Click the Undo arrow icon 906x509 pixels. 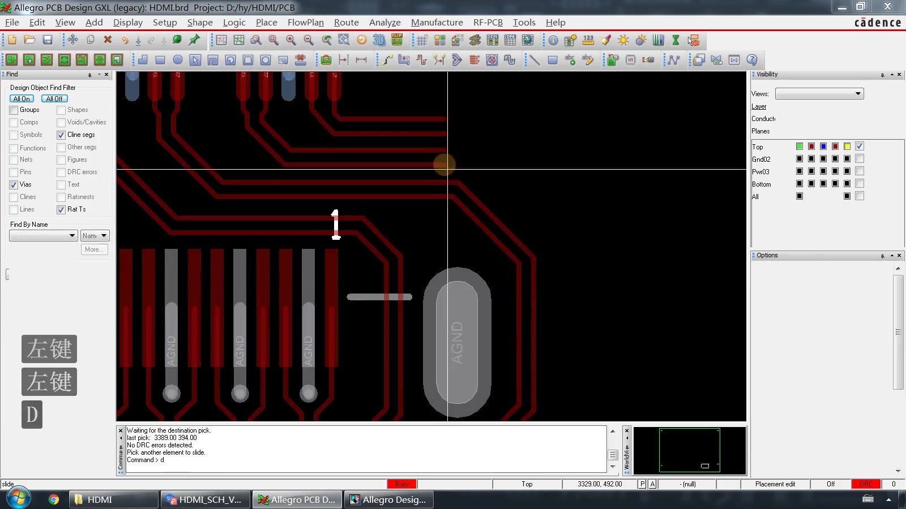point(125,40)
